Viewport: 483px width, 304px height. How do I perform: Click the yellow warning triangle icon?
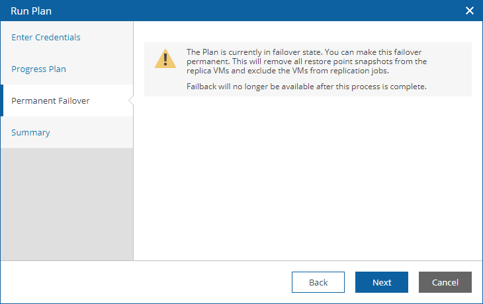click(165, 58)
